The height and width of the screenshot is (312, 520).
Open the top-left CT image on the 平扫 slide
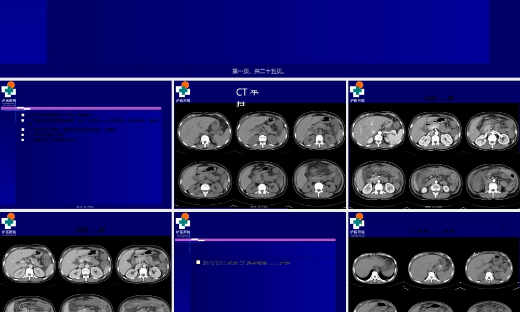[204, 131]
